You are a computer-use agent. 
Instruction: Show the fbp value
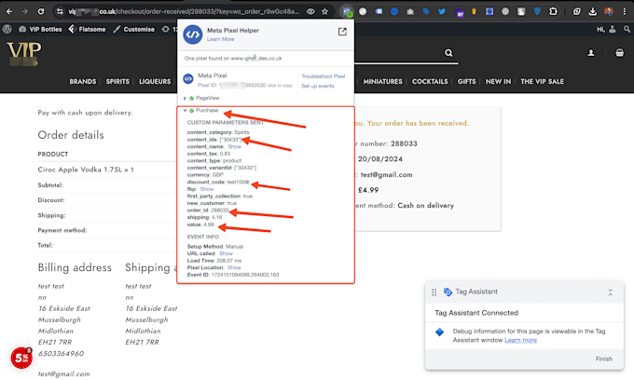(x=207, y=189)
